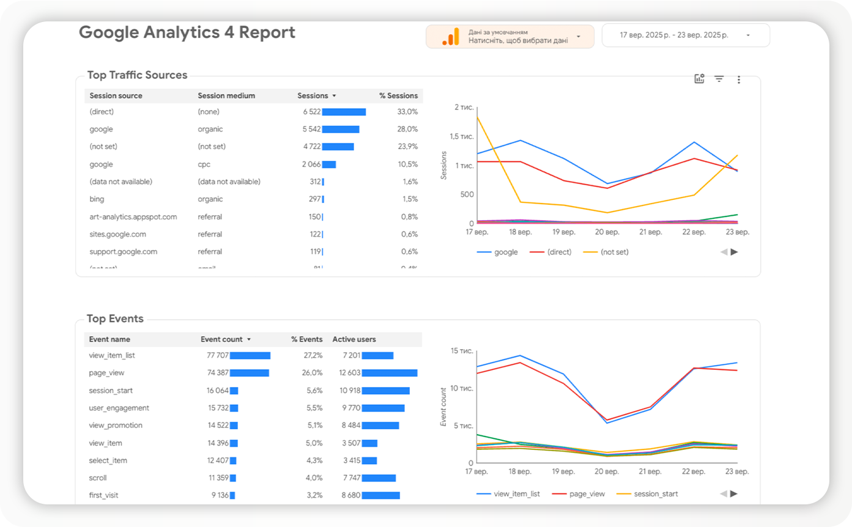Click the orange Google Analytics data source icon
The width and height of the screenshot is (852, 527).
click(x=450, y=37)
